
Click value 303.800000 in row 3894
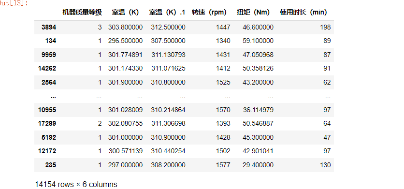(x=126, y=28)
